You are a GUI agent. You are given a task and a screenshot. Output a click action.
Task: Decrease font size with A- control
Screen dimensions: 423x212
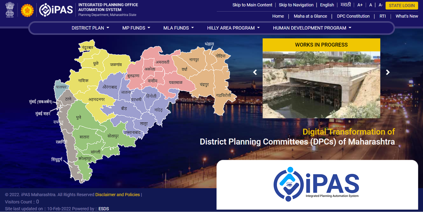pos(380,5)
